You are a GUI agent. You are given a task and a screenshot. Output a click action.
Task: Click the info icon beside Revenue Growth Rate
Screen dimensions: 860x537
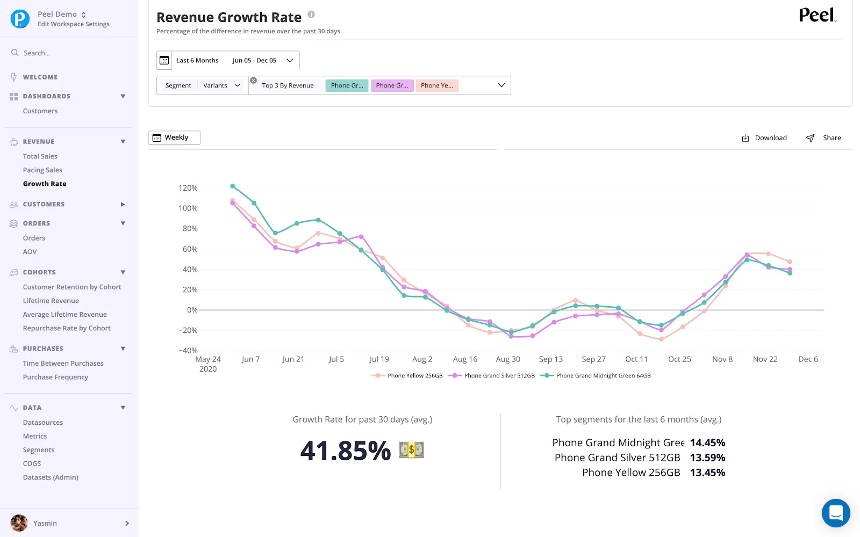[311, 14]
